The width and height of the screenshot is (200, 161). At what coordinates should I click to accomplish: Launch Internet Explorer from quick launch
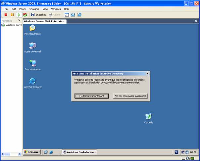click(51, 152)
